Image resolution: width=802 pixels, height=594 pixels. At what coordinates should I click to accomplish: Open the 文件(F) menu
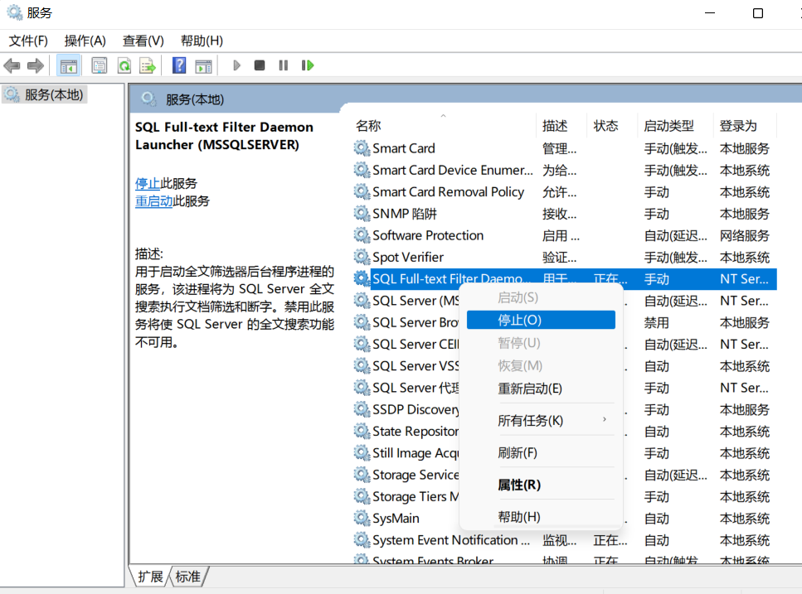[x=28, y=41]
